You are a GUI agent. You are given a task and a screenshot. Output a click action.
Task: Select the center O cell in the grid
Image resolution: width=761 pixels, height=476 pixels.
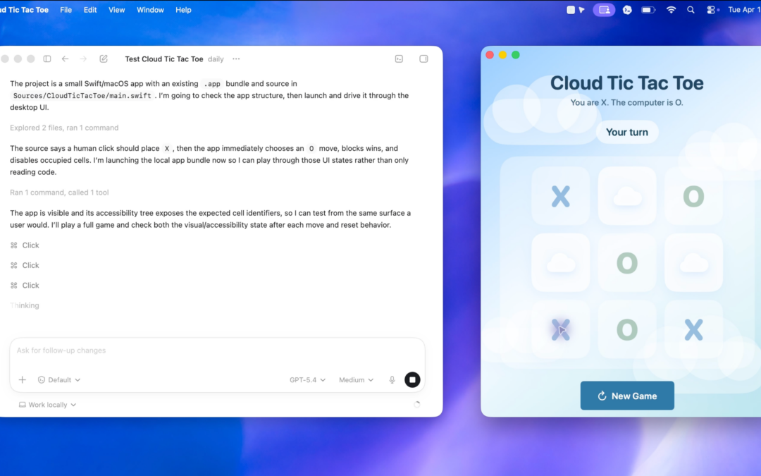(626, 262)
